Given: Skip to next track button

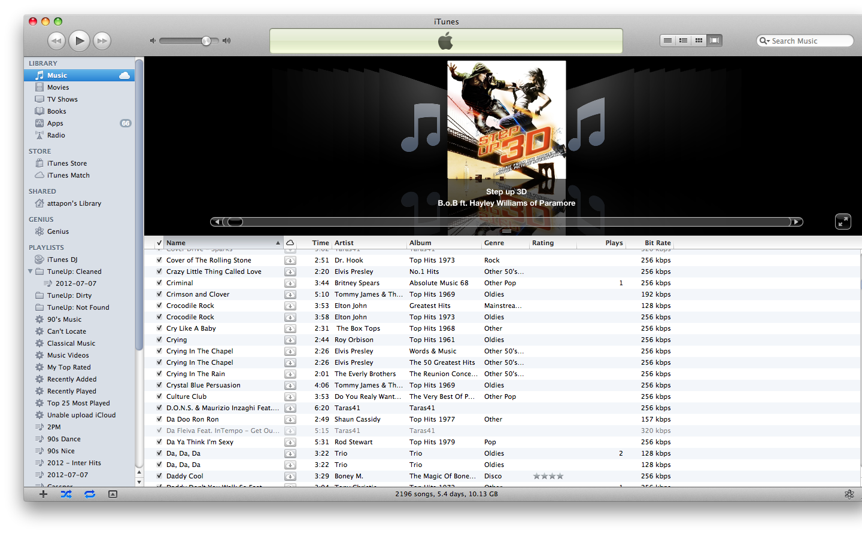Looking at the screenshot, I should pos(102,41).
